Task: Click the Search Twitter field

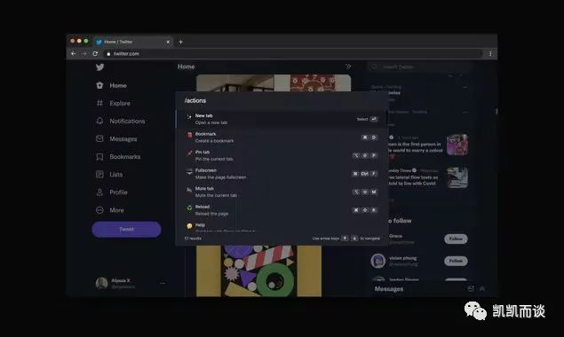Action: click(x=419, y=67)
